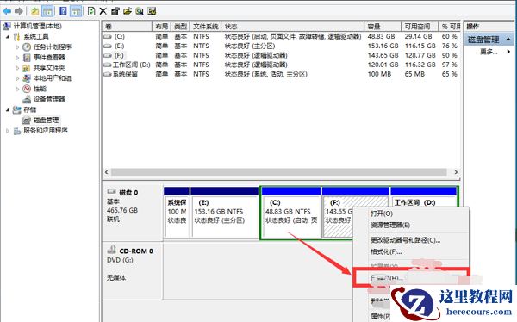Select the 存储 tree node

pyautogui.click(x=29, y=109)
